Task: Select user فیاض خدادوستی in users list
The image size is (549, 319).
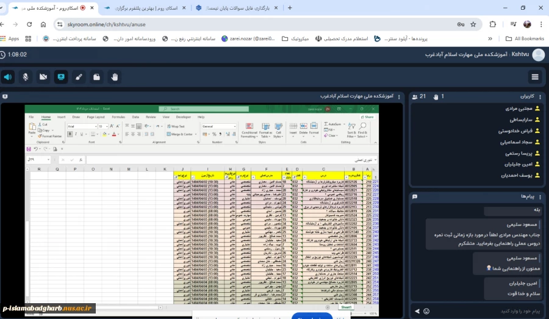Action: click(x=519, y=131)
